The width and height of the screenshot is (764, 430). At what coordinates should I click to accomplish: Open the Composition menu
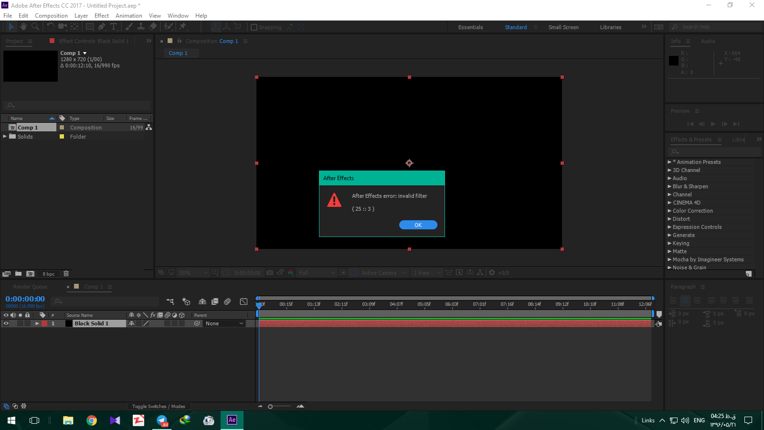pyautogui.click(x=51, y=16)
